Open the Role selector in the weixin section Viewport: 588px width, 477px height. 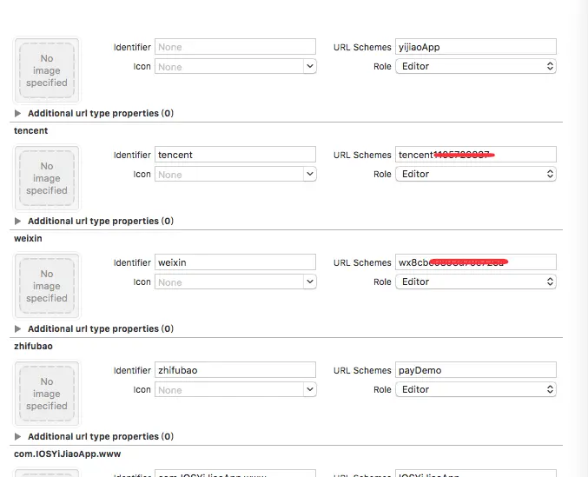tap(475, 282)
